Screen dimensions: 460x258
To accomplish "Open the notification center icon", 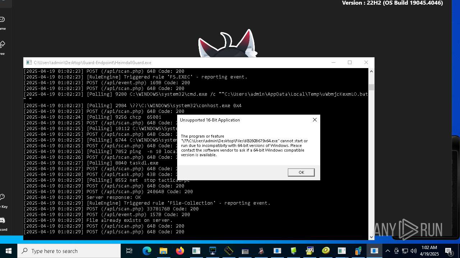I will pos(448,251).
